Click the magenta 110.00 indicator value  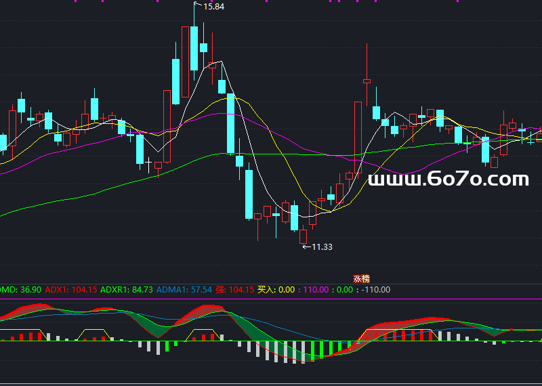coord(316,290)
